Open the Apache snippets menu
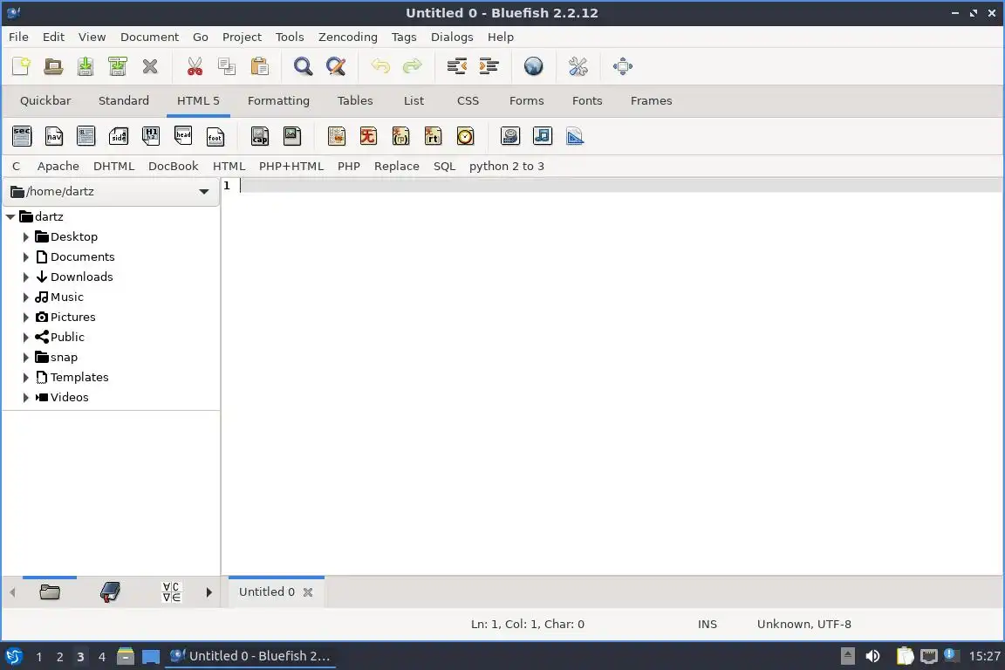This screenshot has height=670, width=1005. click(58, 166)
